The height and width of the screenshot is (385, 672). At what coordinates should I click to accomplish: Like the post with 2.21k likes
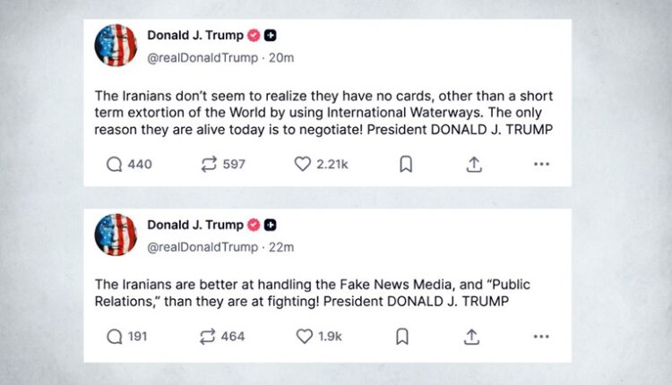click(x=303, y=164)
